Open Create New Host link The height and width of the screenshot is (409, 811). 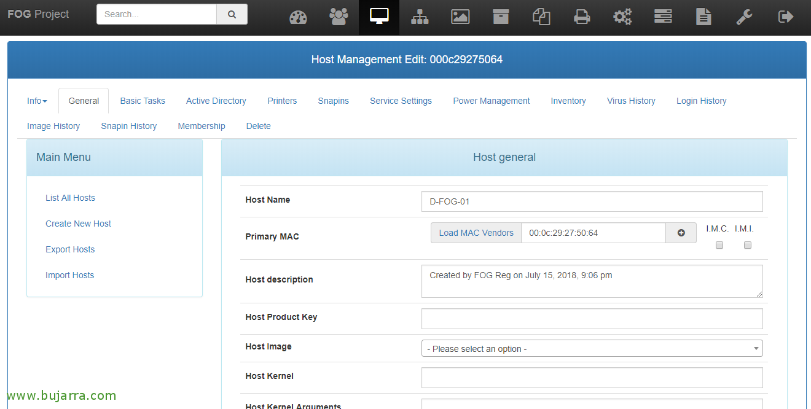tap(78, 224)
